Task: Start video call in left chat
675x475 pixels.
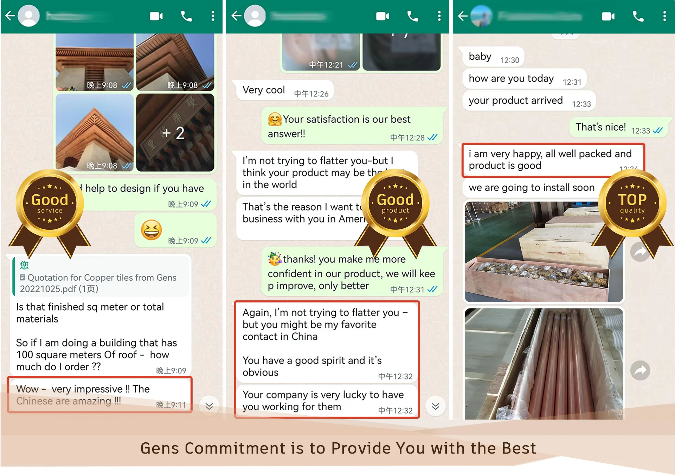Action: (156, 16)
